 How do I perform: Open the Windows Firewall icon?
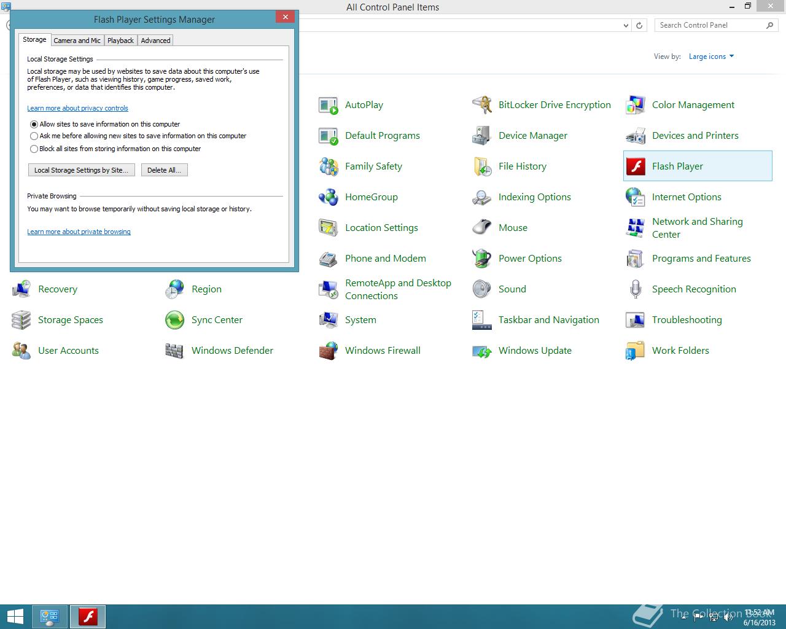[329, 351]
